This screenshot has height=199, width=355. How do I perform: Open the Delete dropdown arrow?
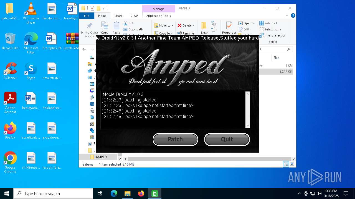[194, 25]
